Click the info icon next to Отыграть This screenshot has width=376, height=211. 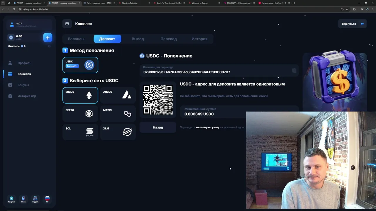(49, 46)
